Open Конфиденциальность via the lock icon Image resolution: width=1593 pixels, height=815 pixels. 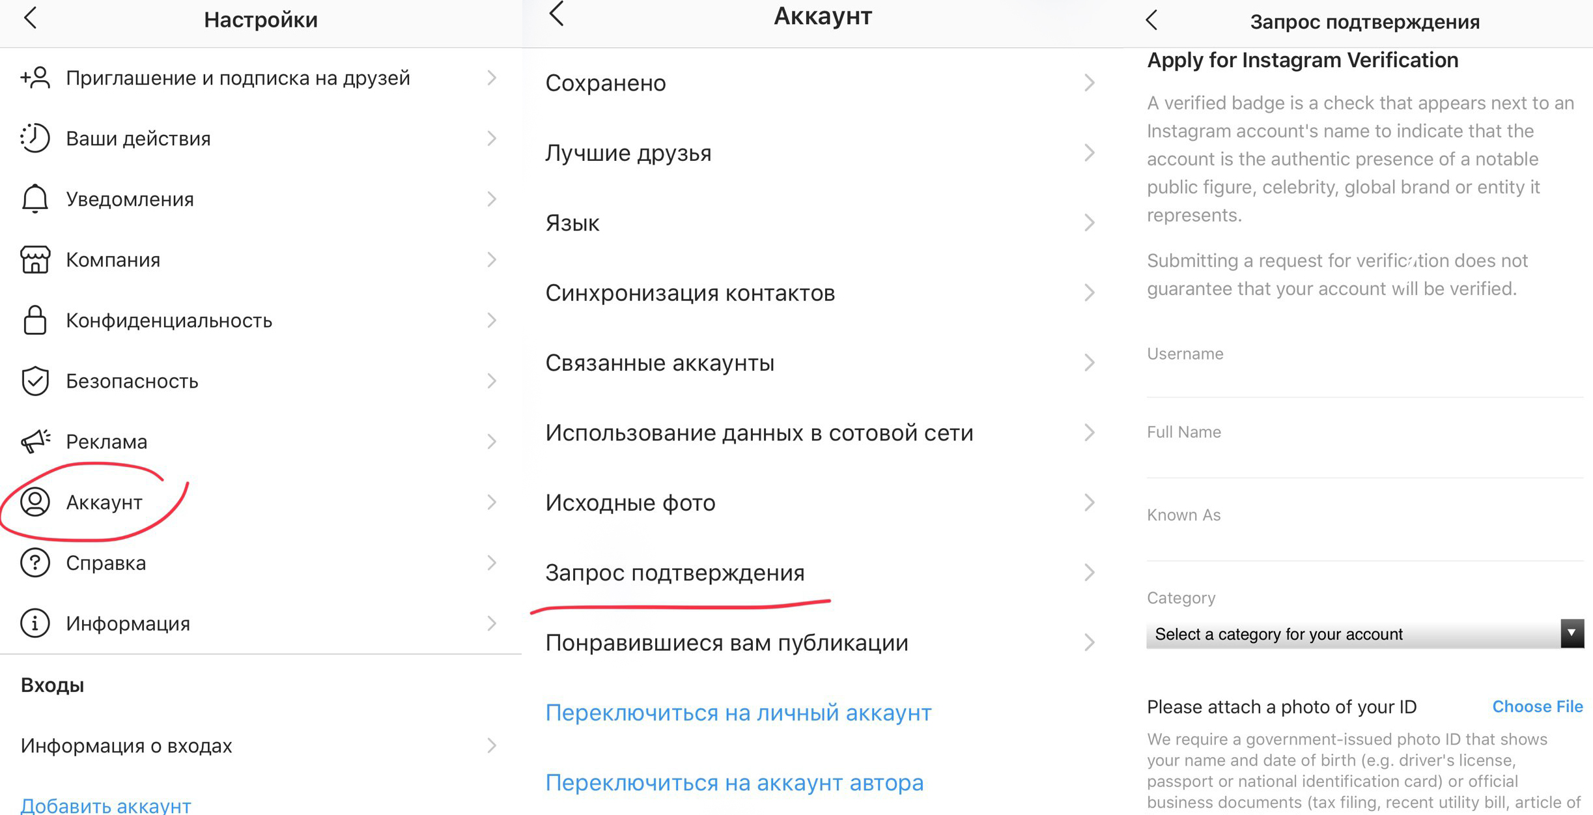tap(34, 320)
